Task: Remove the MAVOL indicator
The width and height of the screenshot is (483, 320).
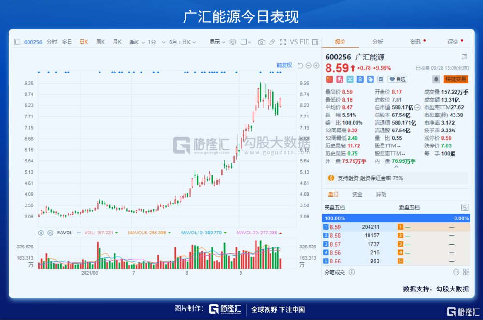Action: 50,233
